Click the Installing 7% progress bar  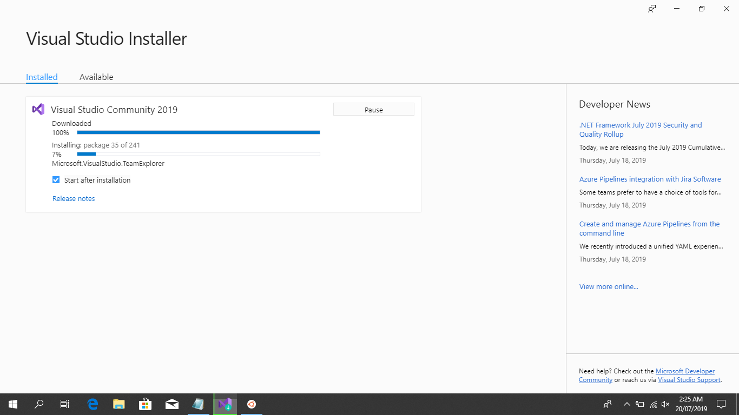[199, 154]
